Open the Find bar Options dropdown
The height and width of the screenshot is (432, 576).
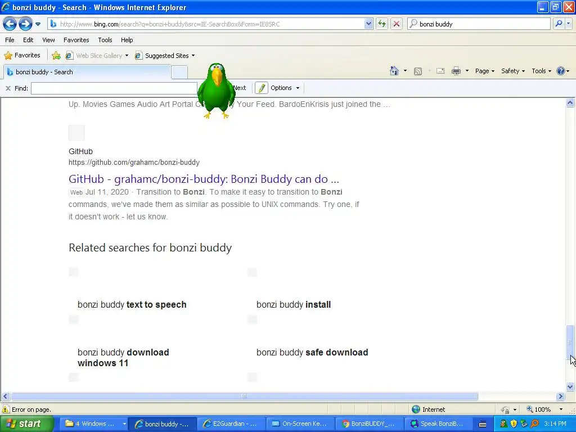pos(285,88)
